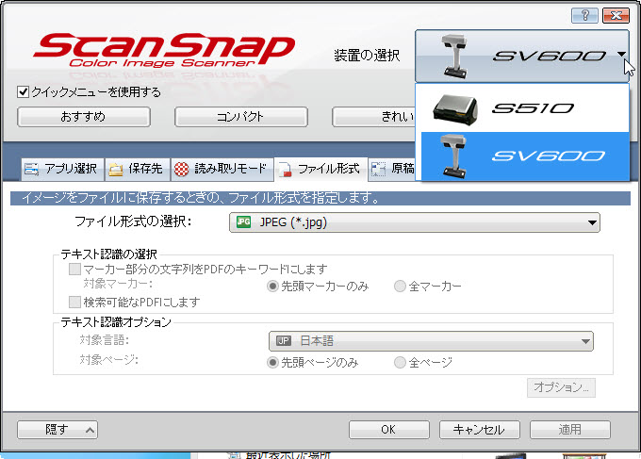Click the ファイル形式の選択: label
The image size is (641, 459).
133,221
